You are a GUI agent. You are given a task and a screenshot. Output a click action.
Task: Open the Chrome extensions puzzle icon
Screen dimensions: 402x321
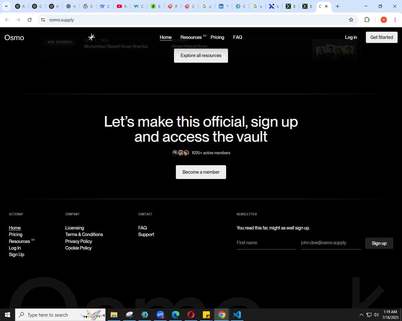point(367,20)
